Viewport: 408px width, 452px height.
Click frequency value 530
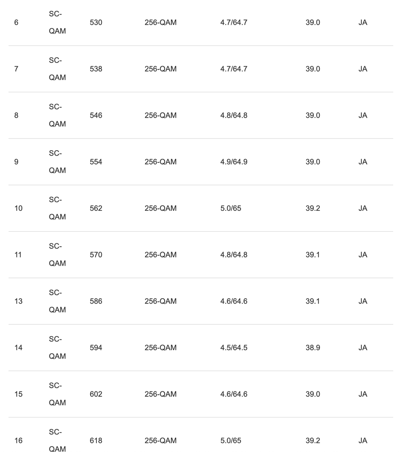96,22
